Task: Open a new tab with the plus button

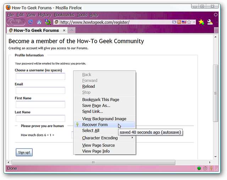Action: (x=72, y=30)
